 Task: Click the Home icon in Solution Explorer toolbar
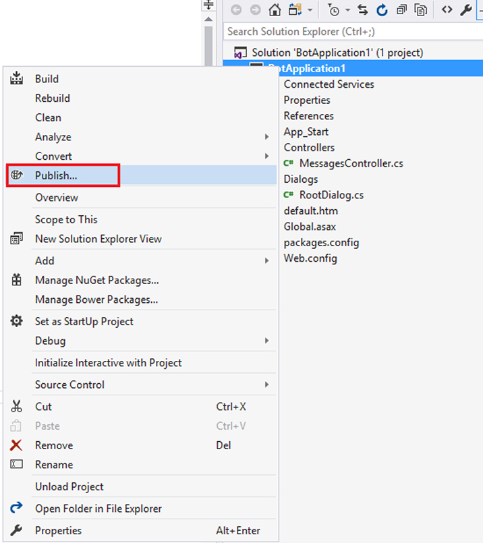[274, 9]
